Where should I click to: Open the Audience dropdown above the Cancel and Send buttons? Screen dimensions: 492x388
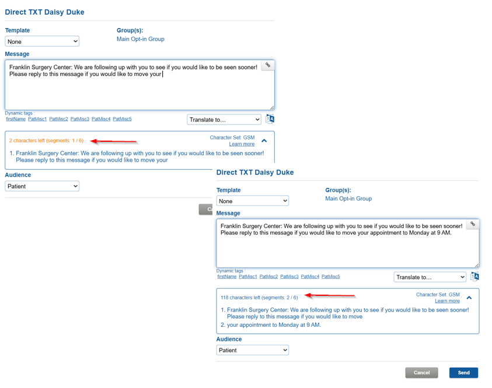pos(252,350)
